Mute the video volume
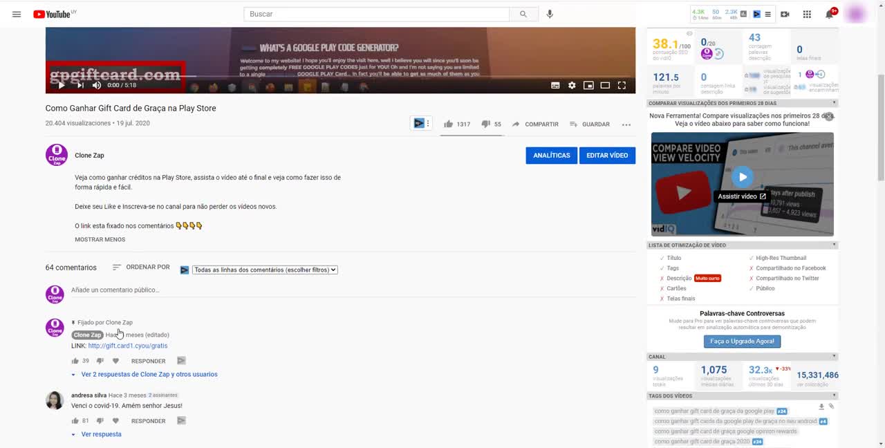 coord(97,85)
